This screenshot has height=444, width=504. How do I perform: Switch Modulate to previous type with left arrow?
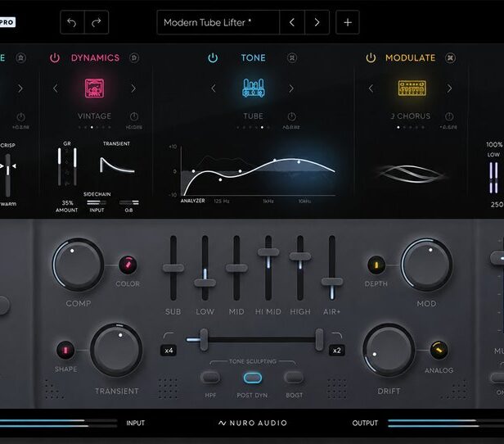[x=371, y=88]
